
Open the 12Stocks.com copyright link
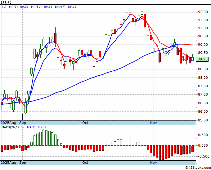tap(198, 168)
